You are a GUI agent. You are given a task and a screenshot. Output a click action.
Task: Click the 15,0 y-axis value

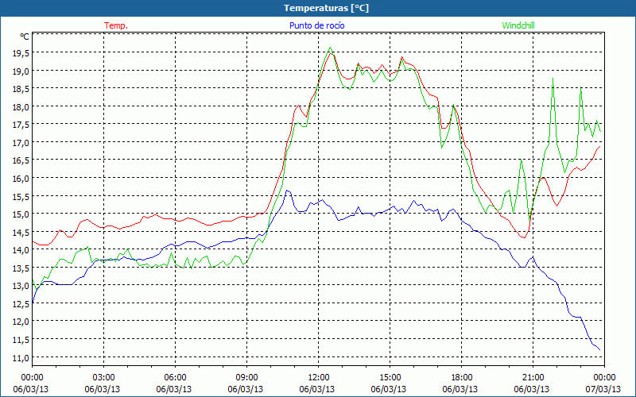21,214
